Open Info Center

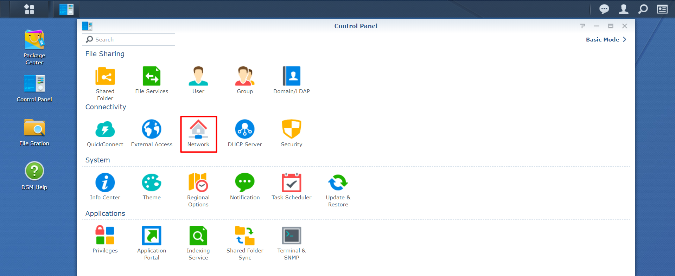(105, 187)
